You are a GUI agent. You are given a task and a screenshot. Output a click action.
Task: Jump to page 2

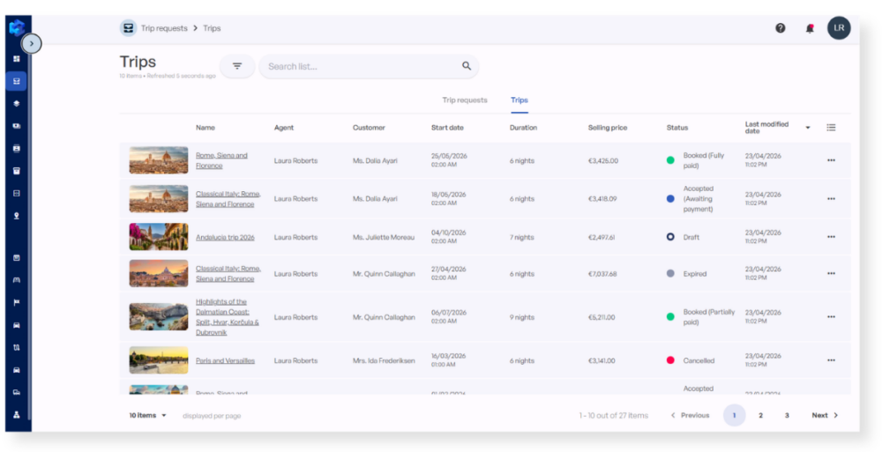760,416
